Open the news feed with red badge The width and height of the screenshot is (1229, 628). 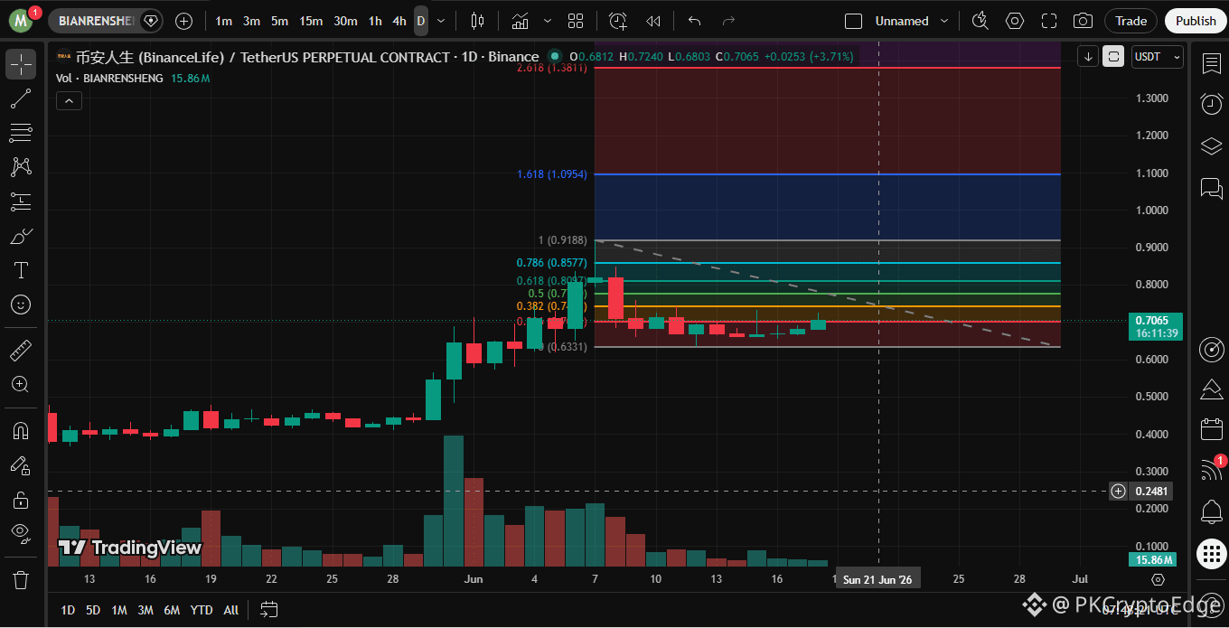pyautogui.click(x=1211, y=469)
